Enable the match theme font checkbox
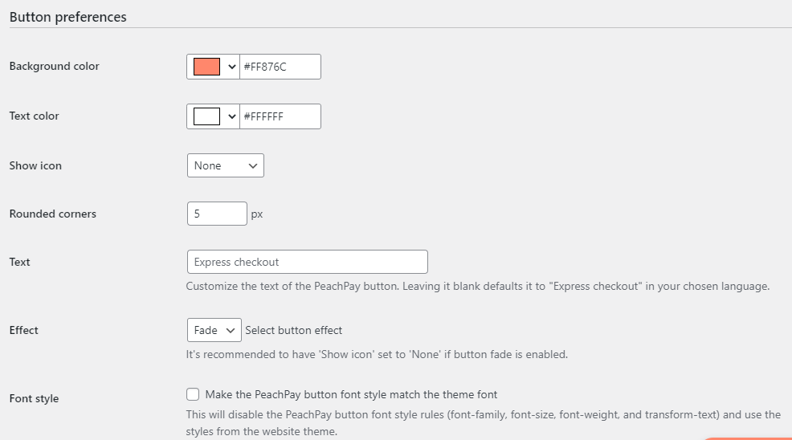This screenshot has width=792, height=440. pos(193,394)
